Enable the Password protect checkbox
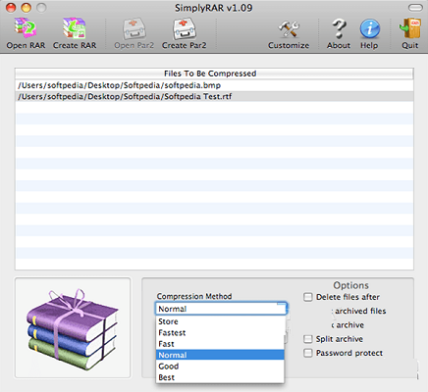428x392 pixels. coord(308,353)
